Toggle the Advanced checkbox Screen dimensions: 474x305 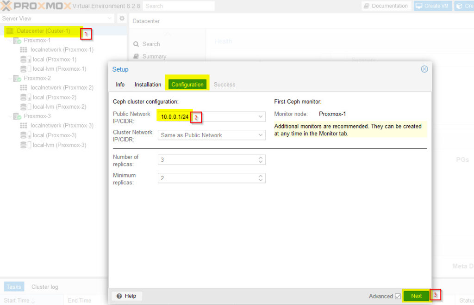point(398,296)
